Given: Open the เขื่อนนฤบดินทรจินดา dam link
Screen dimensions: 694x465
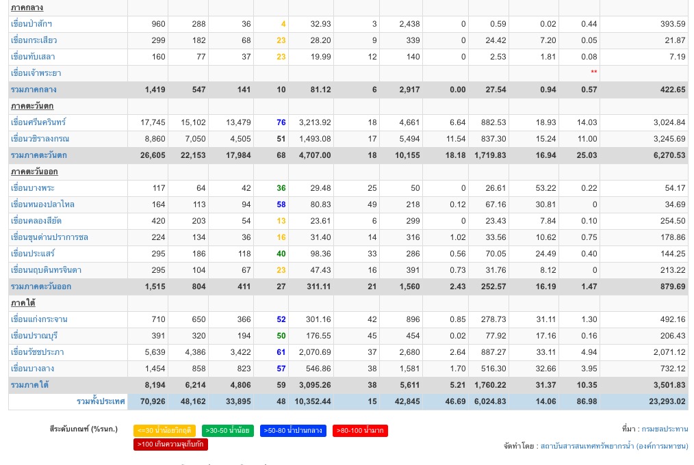Looking at the screenshot, I should pos(46,270).
